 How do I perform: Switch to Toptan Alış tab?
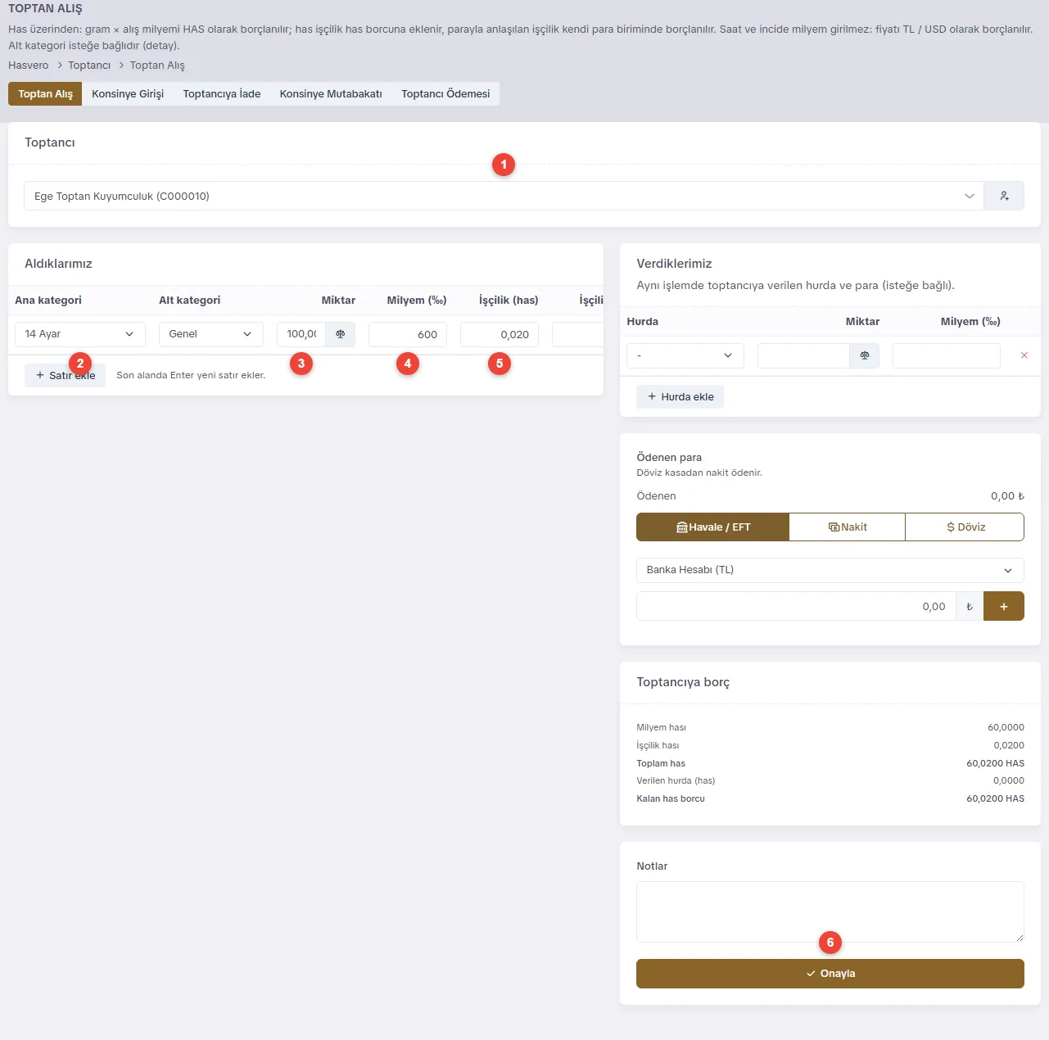tap(45, 93)
